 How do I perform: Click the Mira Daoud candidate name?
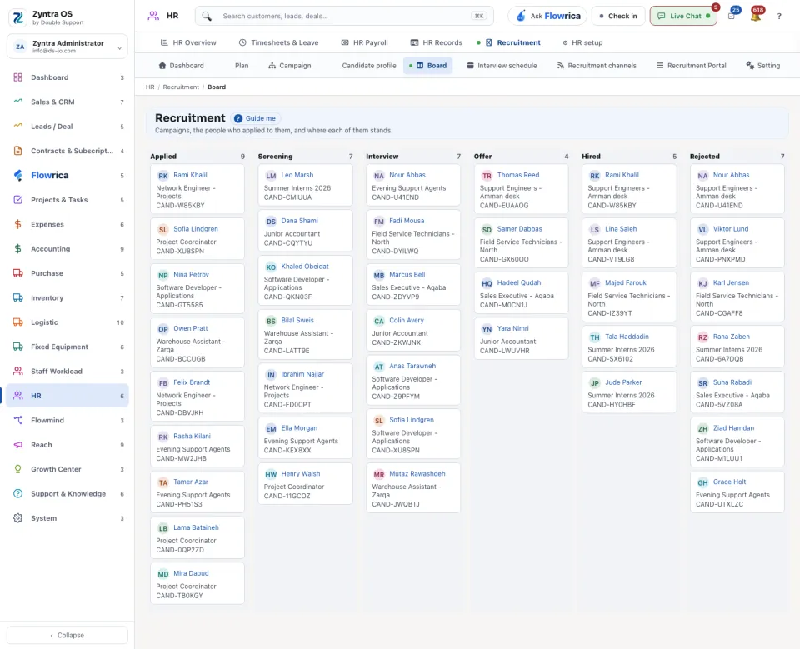tap(191, 573)
